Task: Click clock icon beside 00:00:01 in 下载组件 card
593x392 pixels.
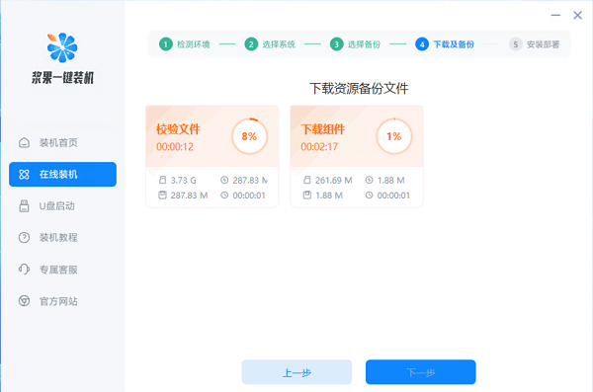Action: click(x=369, y=196)
